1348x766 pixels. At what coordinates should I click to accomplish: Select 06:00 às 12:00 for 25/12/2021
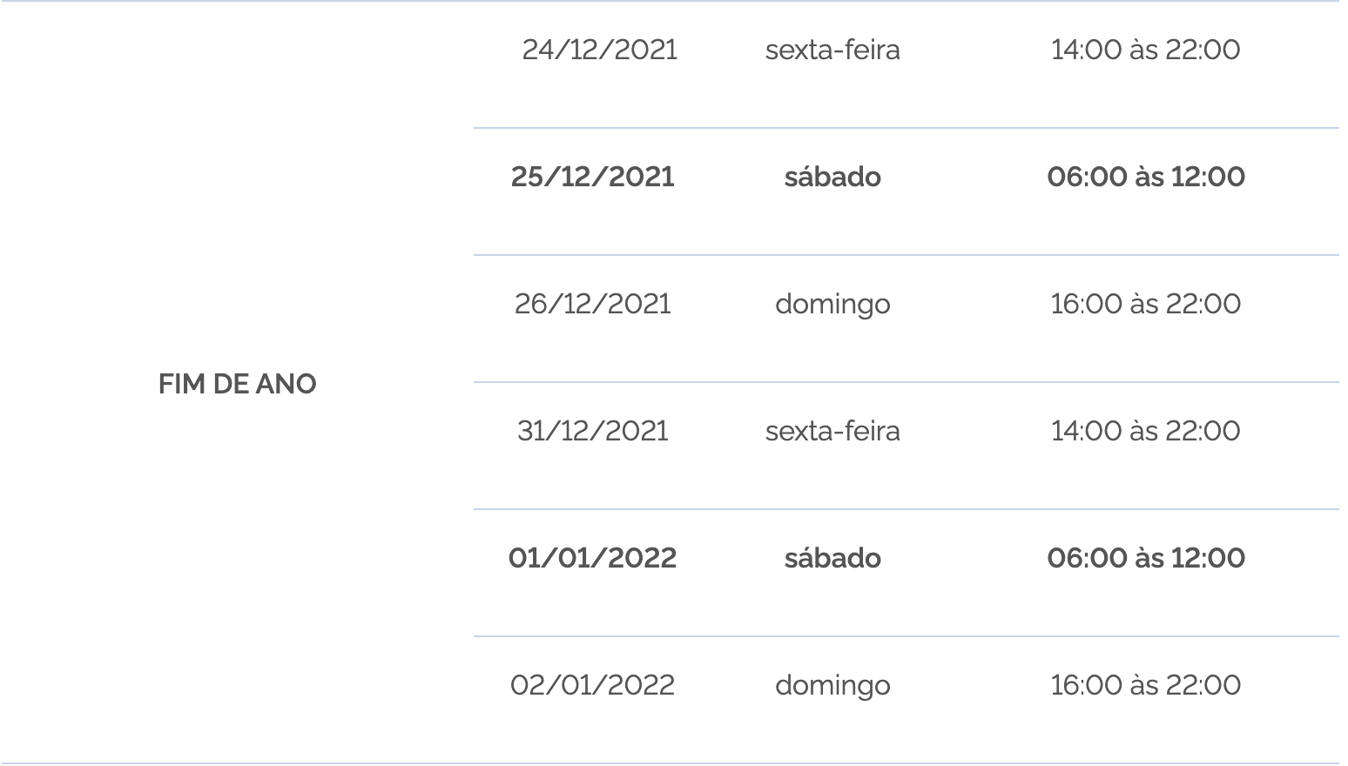tap(1145, 177)
